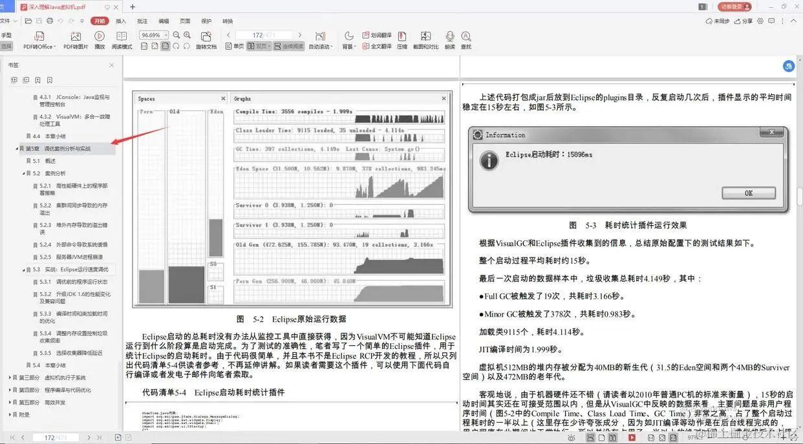Click the blue floating assistant icon
Image resolution: width=803 pixels, height=444 pixels.
[789, 66]
